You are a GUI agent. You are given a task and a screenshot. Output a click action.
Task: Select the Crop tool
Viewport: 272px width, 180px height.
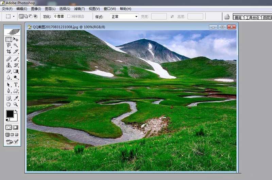point(9,52)
